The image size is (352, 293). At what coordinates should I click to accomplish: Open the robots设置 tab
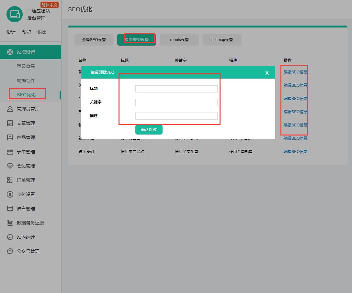179,40
